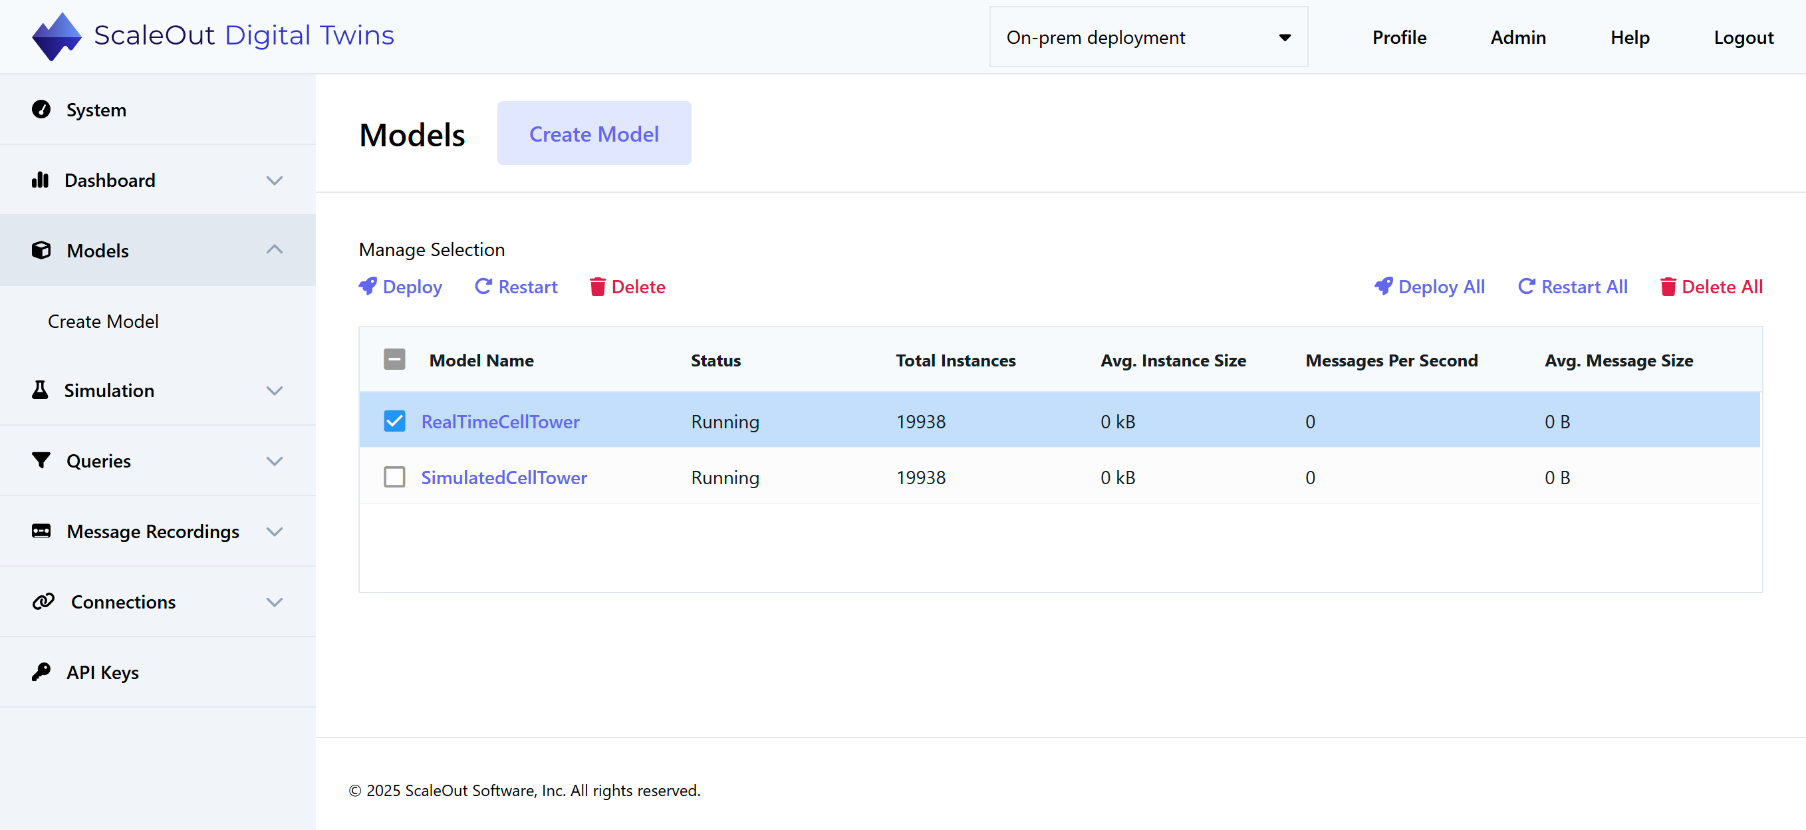Click the Restart label for selected models
The image size is (1806, 830).
(528, 287)
